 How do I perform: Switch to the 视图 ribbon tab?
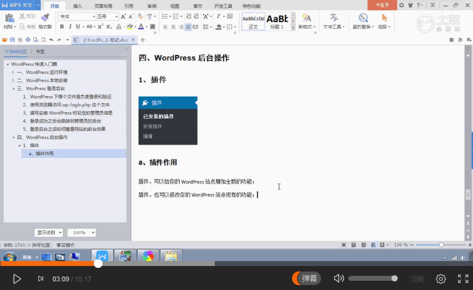pos(175,6)
